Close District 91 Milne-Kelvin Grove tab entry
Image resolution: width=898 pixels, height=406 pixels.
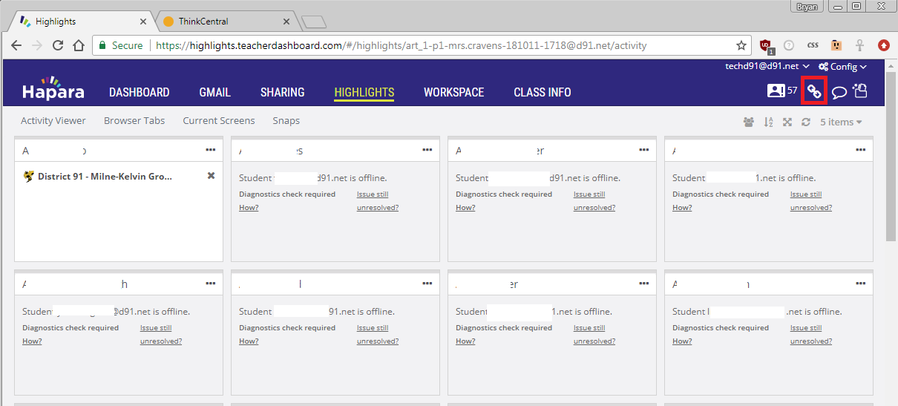pyautogui.click(x=211, y=176)
